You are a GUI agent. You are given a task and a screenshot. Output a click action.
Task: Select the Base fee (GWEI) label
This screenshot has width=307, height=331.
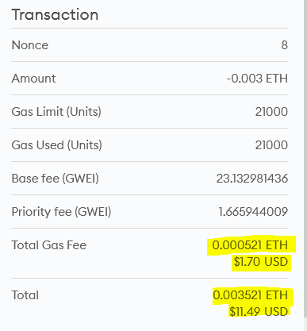55,179
